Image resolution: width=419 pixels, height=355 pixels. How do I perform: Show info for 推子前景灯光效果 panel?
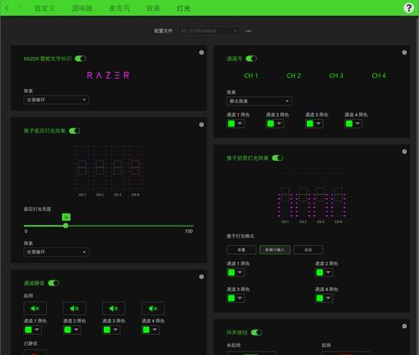pos(404,152)
